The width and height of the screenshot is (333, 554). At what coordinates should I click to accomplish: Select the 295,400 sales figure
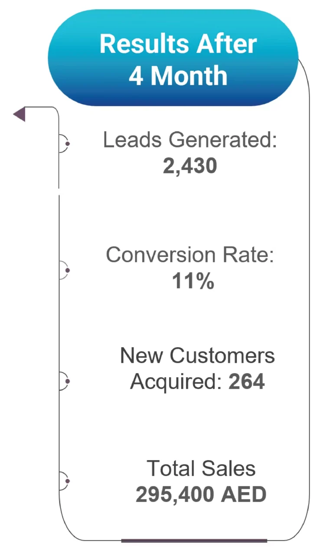click(x=175, y=495)
